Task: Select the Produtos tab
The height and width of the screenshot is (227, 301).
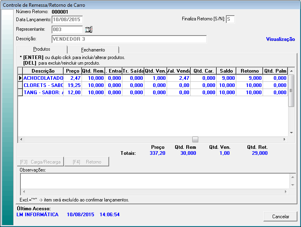Action: (42, 49)
